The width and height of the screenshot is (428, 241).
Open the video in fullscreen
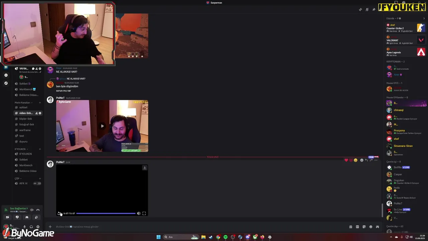pyautogui.click(x=144, y=213)
